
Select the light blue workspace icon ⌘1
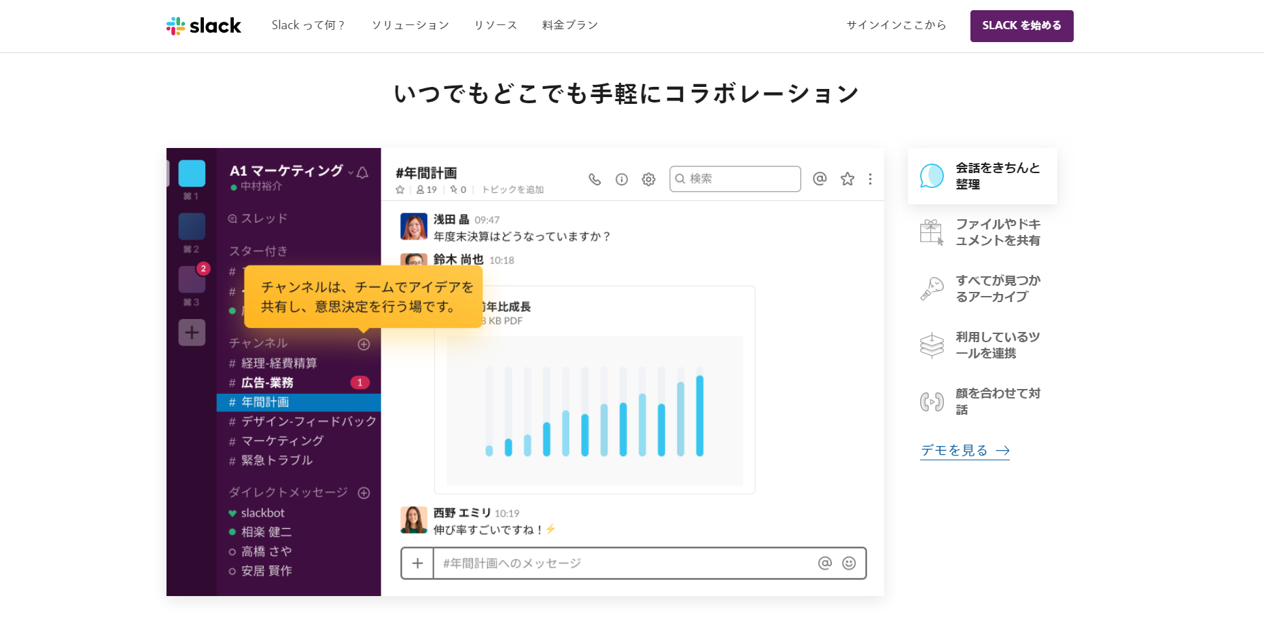[192, 174]
